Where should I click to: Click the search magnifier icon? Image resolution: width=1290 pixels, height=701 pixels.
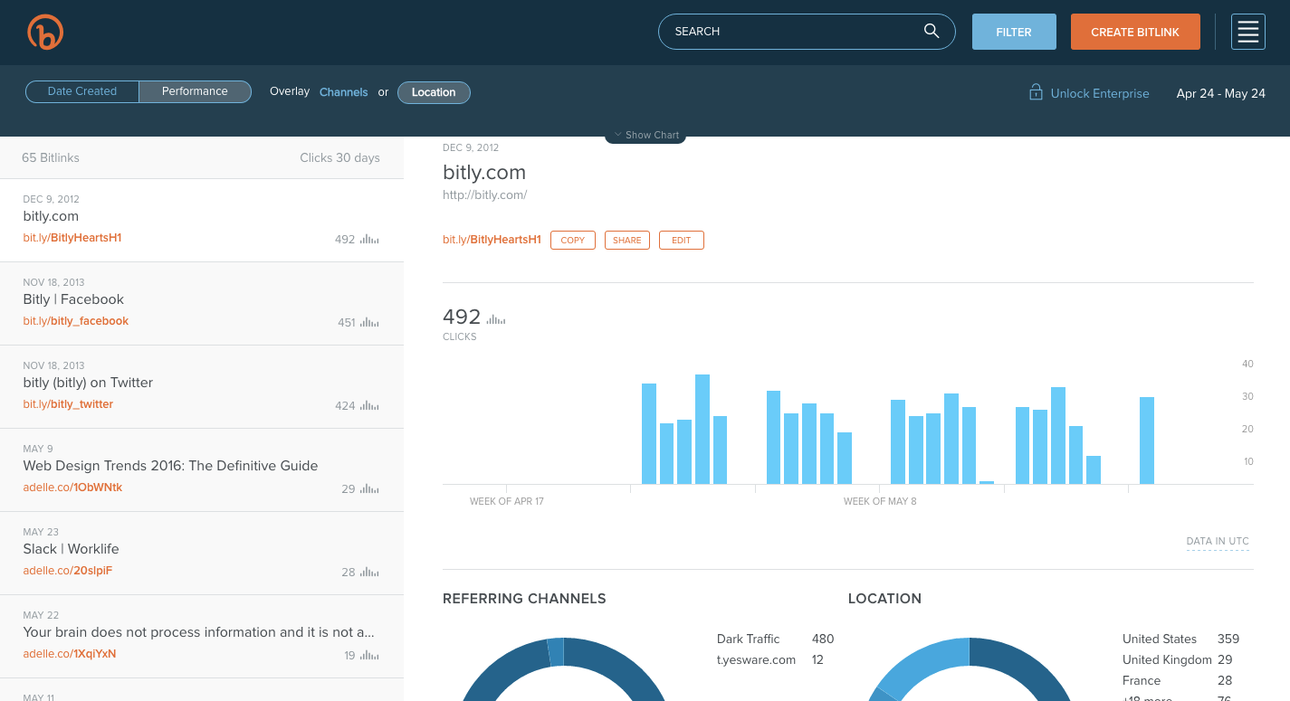coord(931,31)
